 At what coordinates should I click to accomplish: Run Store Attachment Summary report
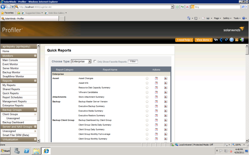point(166,97)
